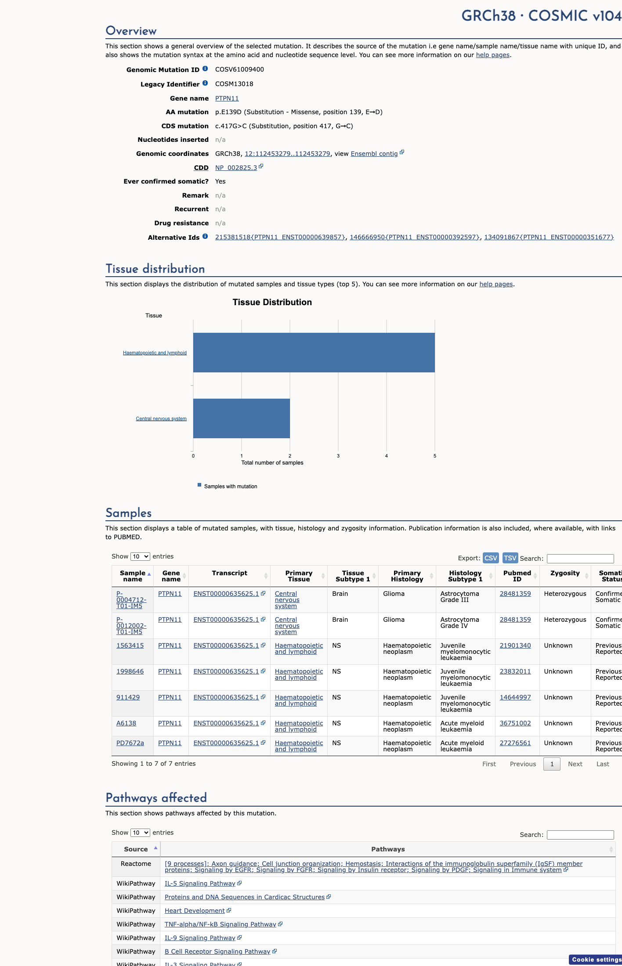Go to the Next samples page
Viewport: 622px width, 966px height.
click(575, 764)
